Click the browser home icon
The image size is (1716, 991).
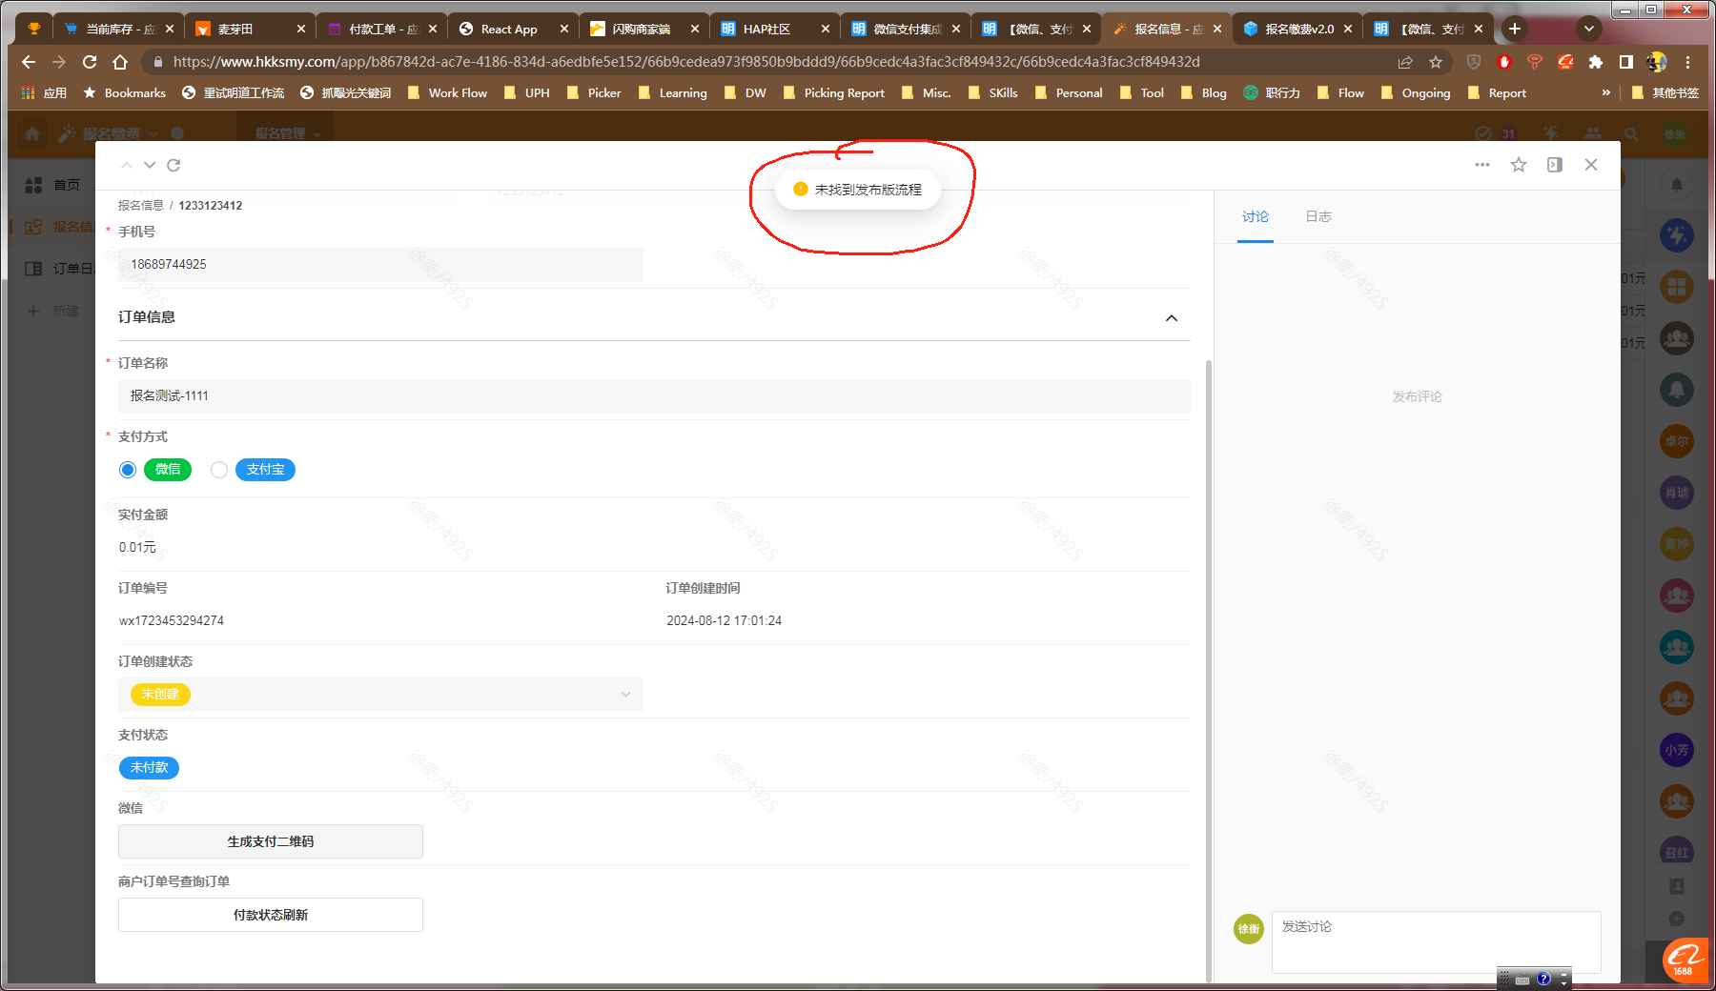120,62
